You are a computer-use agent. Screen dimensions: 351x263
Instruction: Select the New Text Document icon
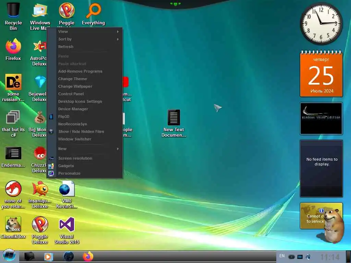[174, 123]
